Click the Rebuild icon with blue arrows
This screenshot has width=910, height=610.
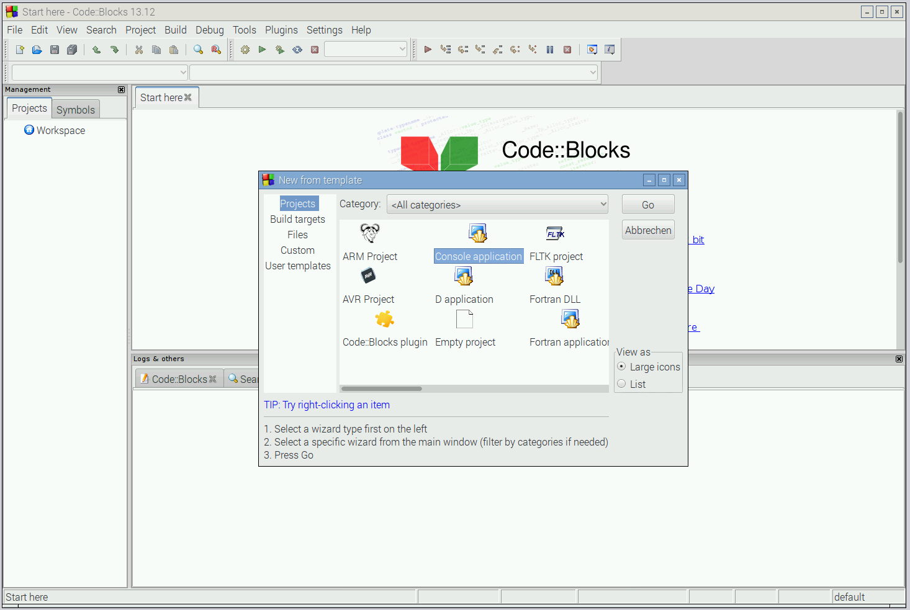tap(297, 50)
